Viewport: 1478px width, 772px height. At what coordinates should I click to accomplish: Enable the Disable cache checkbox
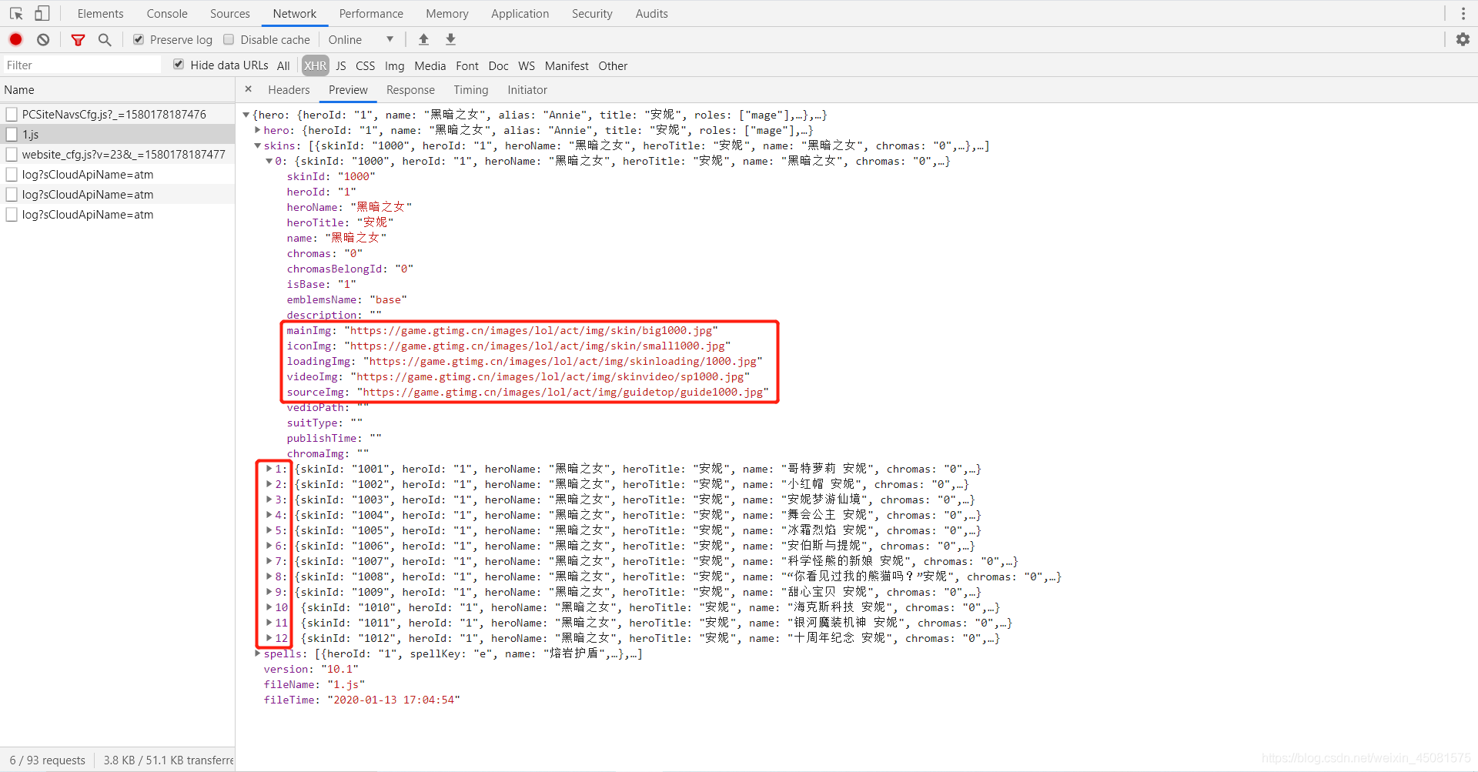pos(229,39)
